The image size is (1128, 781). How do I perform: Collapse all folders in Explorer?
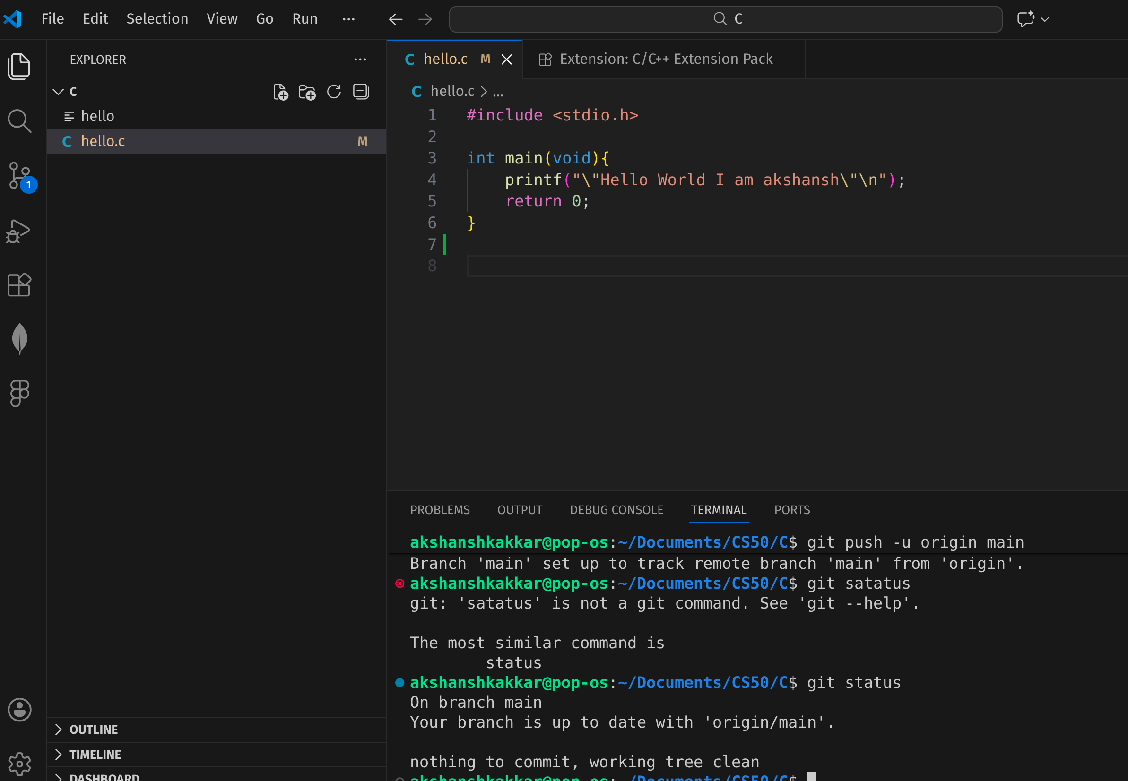pos(361,92)
